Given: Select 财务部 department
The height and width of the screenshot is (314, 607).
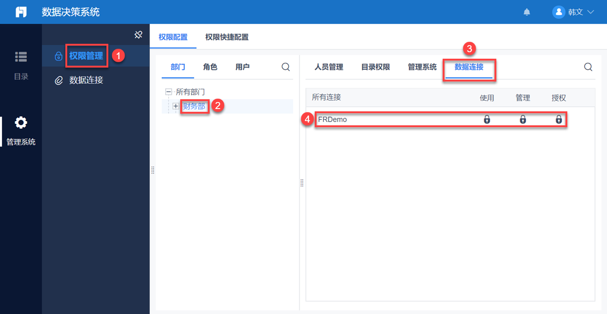Looking at the screenshot, I should 194,106.
